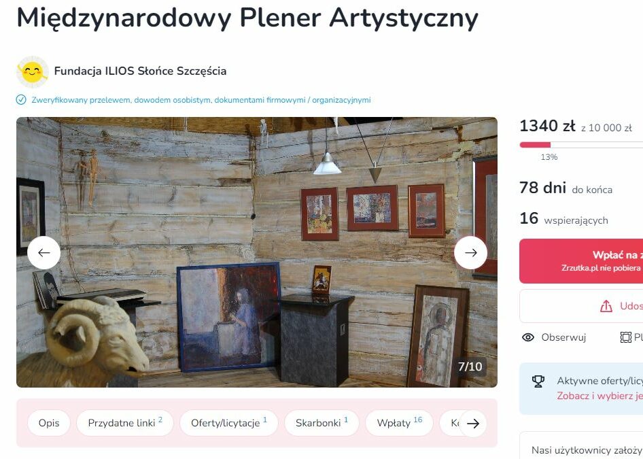This screenshot has height=459, width=643.
Task: Open Fundacja ILIOS Słońce Szczęścia profile
Action: tap(140, 71)
